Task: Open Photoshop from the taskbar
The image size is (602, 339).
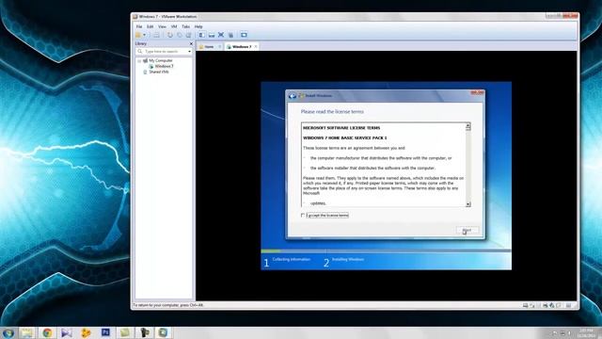Action: [105, 332]
